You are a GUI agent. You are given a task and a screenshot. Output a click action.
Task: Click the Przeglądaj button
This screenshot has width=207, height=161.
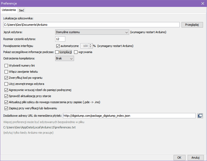192,25
